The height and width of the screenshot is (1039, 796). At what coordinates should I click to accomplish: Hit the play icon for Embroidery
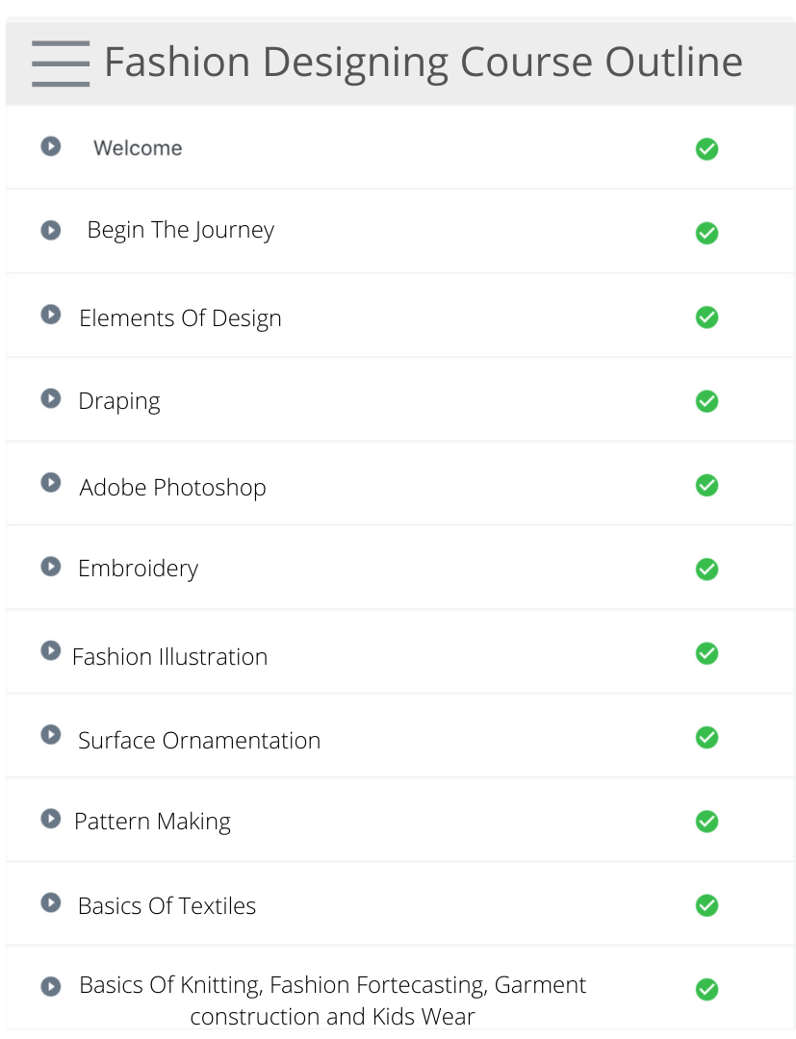point(51,567)
